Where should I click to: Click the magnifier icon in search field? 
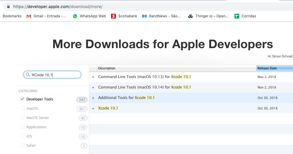(28, 75)
